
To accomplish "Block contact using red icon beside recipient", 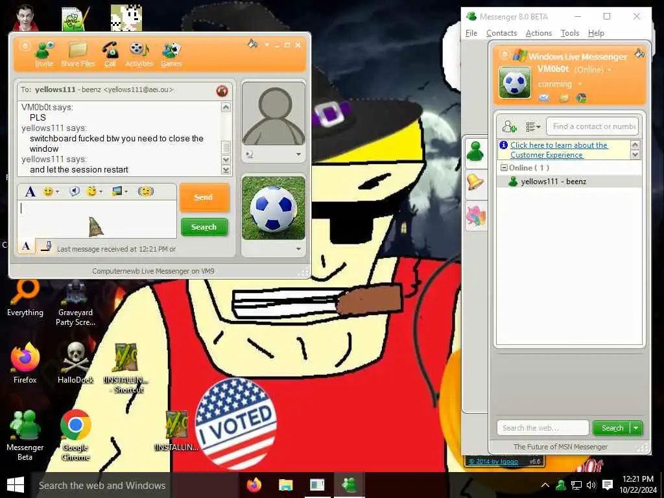I will point(222,91).
